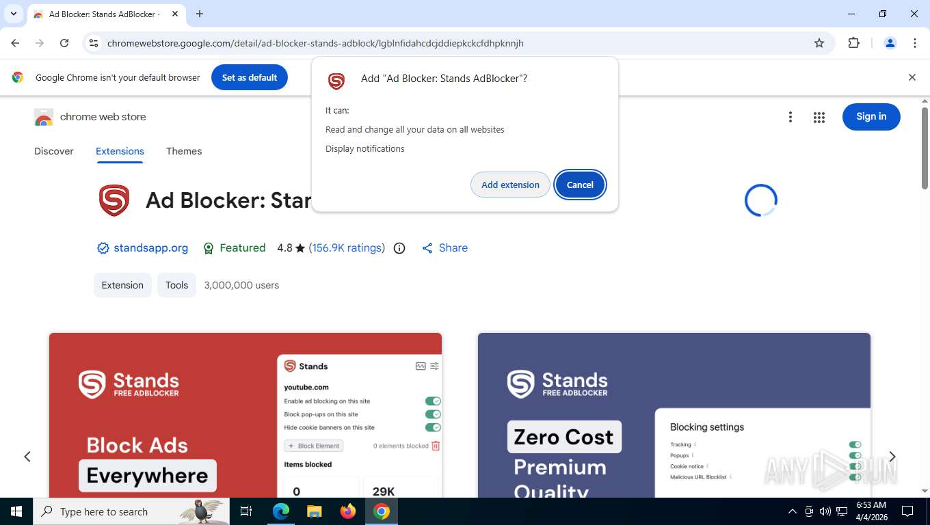
Task: Launch Firefox from taskbar
Action: (x=348, y=511)
